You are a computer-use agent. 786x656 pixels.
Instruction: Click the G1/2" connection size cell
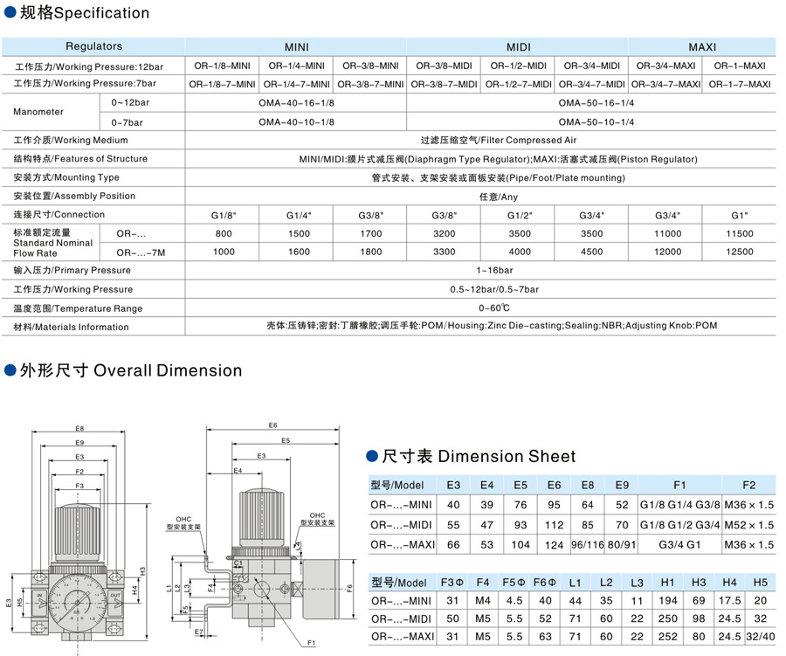point(519,215)
